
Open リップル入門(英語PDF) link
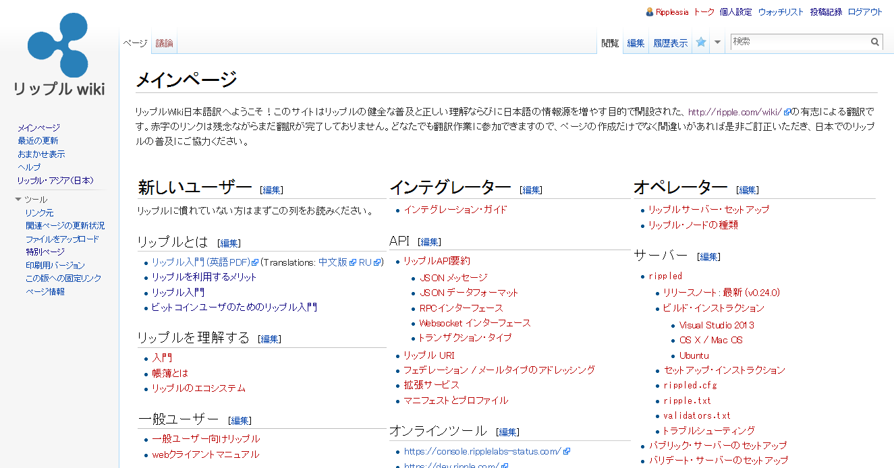(x=205, y=262)
